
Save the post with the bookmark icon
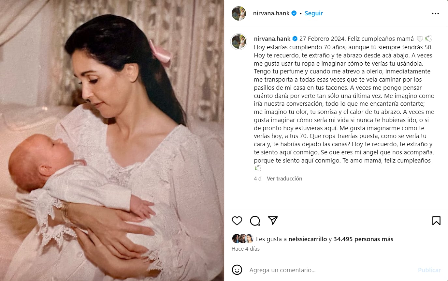click(436, 221)
